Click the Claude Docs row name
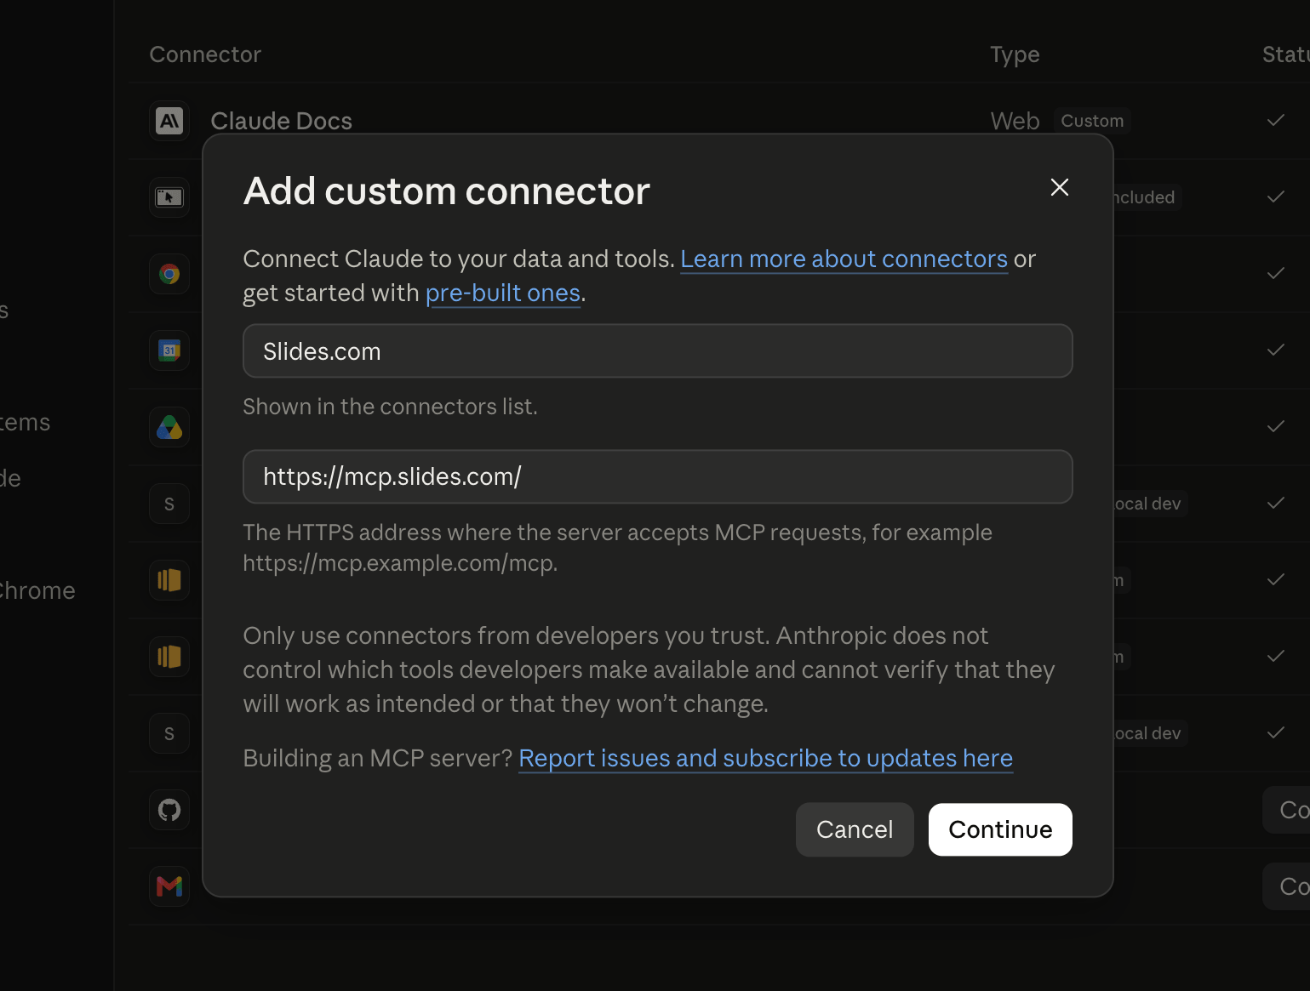Image resolution: width=1310 pixels, height=991 pixels. (281, 121)
